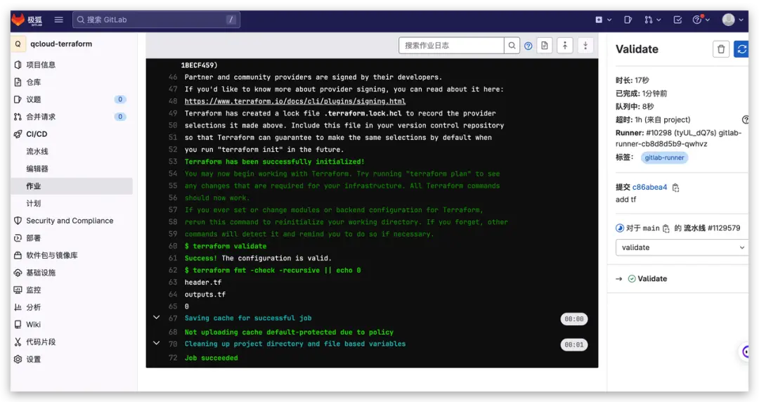Open merge requests dropdown in top bar

pos(652,20)
